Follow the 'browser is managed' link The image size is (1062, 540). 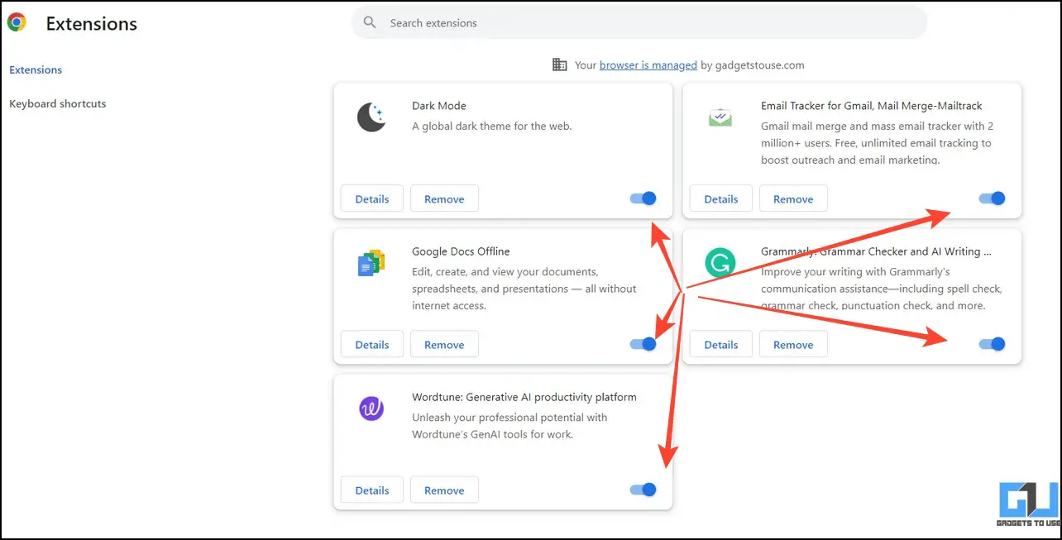click(x=648, y=65)
